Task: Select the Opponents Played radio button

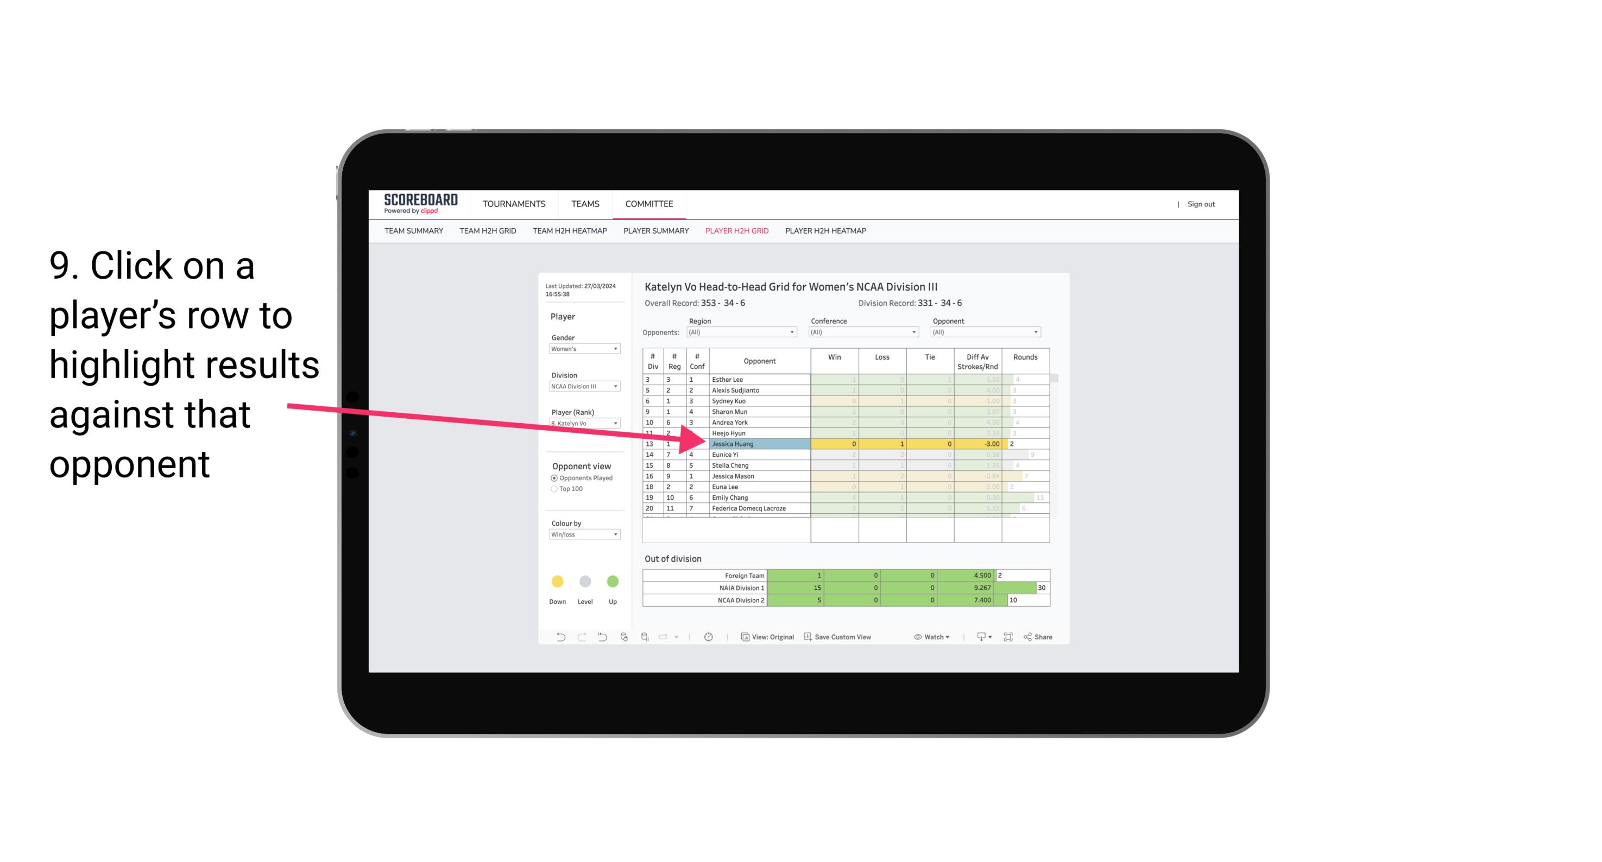Action: coord(553,479)
